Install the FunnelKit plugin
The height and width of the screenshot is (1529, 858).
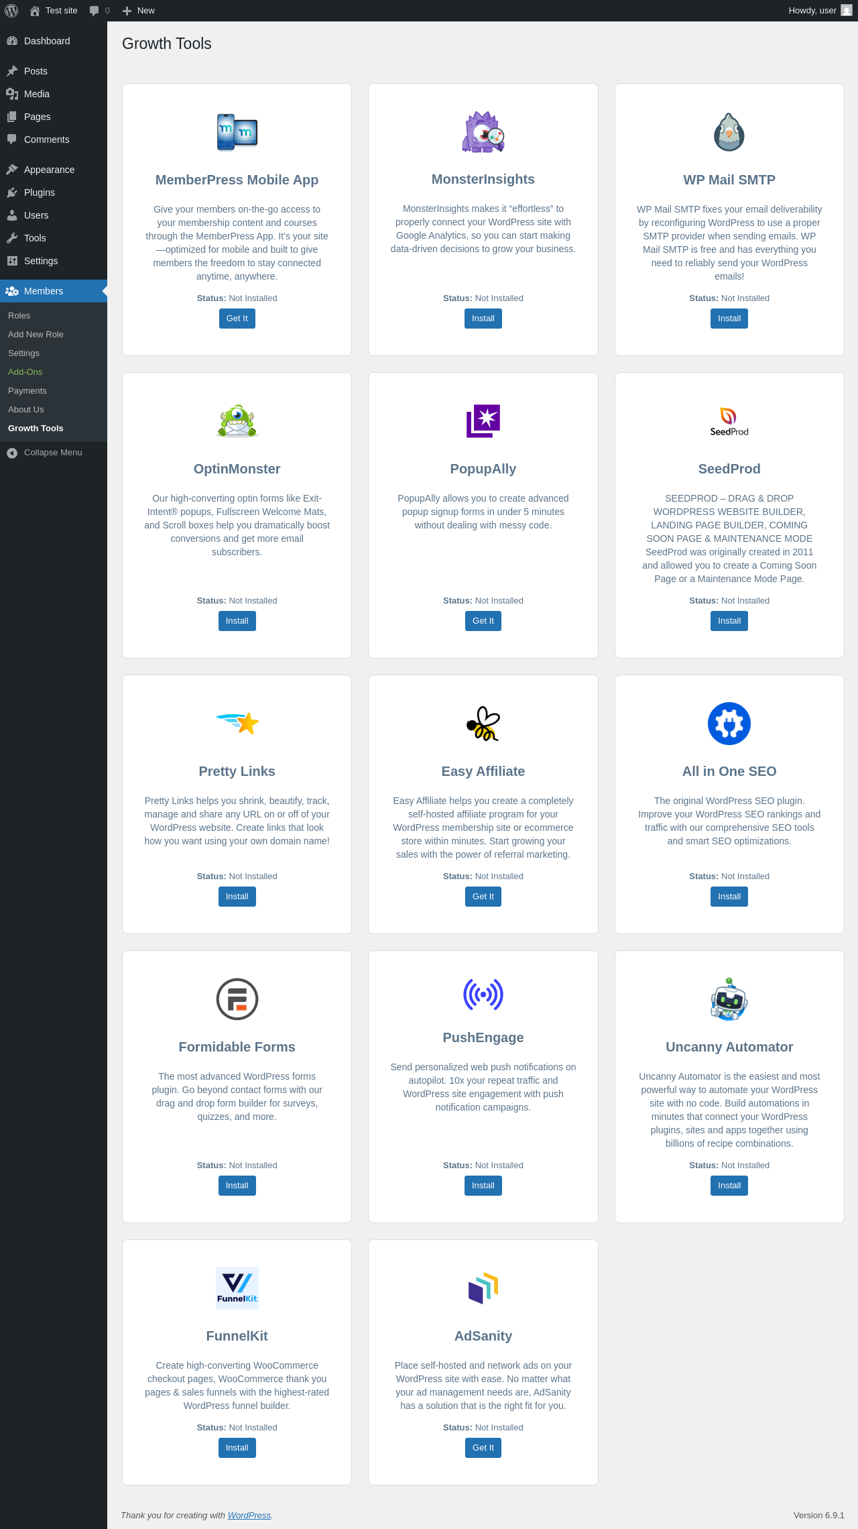pos(237,1448)
